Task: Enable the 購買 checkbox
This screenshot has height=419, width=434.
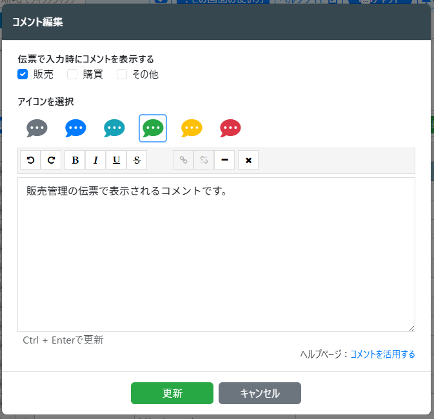Action: pyautogui.click(x=72, y=74)
